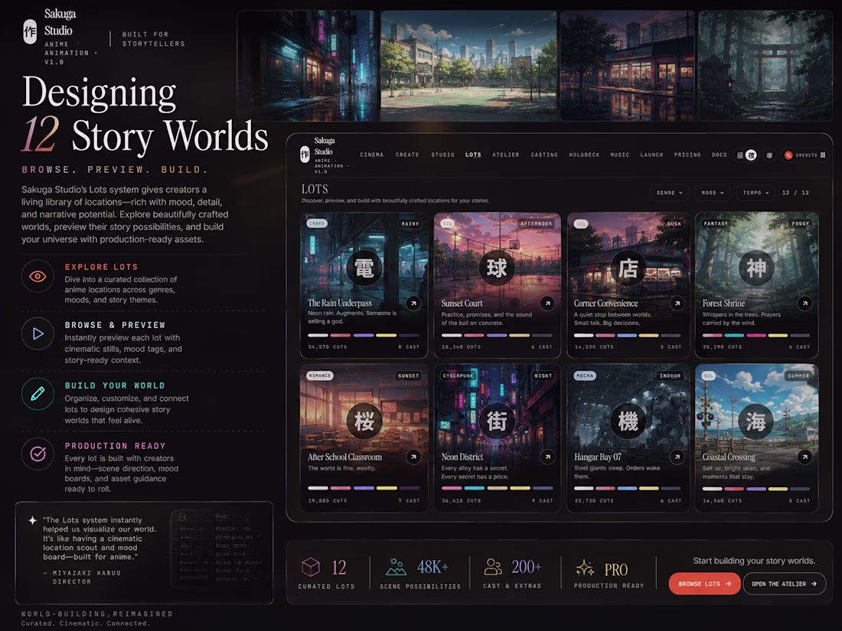Screen dimensions: 842x631
Task: Toggle the FANTASY genre tag
Action: click(x=716, y=224)
